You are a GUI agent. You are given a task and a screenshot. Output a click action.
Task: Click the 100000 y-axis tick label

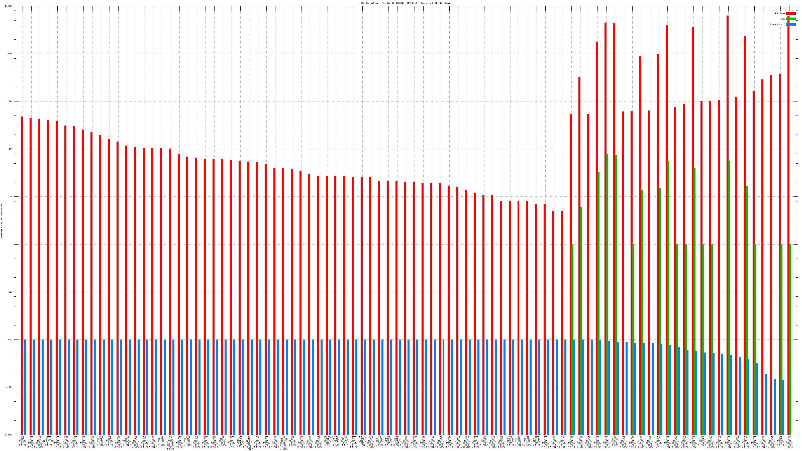click(9, 6)
